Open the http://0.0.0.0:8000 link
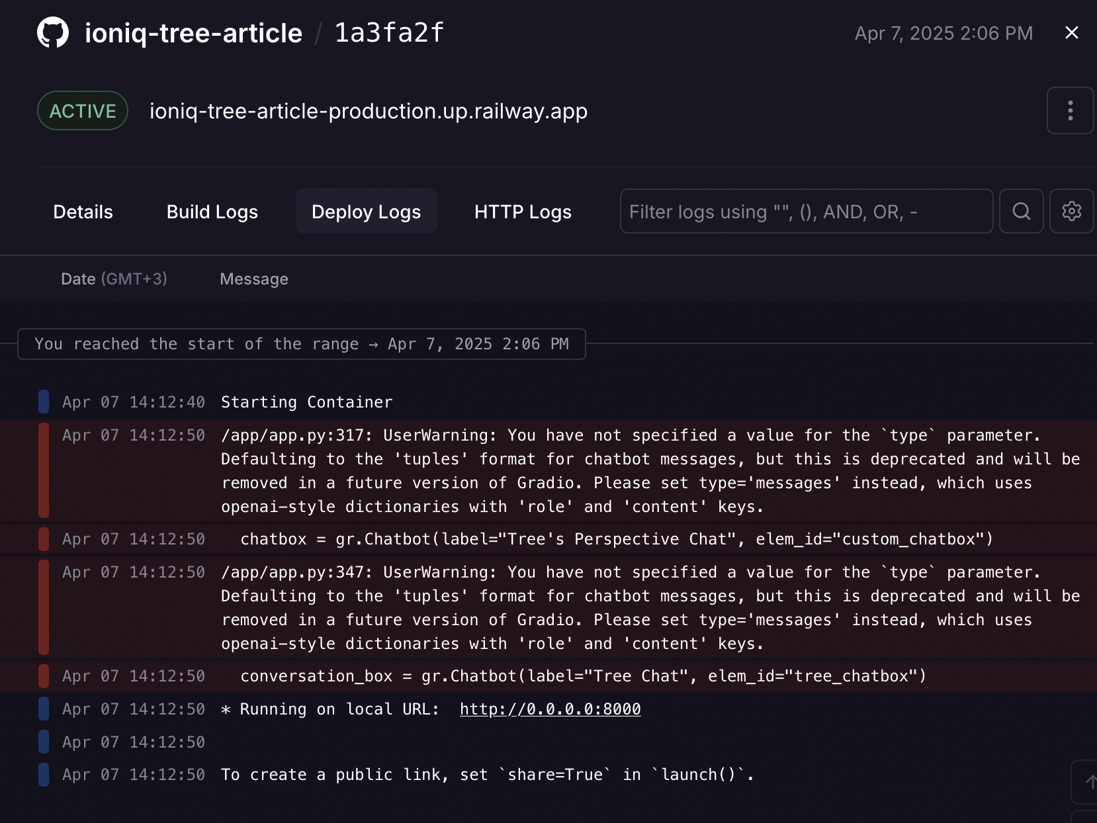1097x823 pixels. (x=550, y=709)
